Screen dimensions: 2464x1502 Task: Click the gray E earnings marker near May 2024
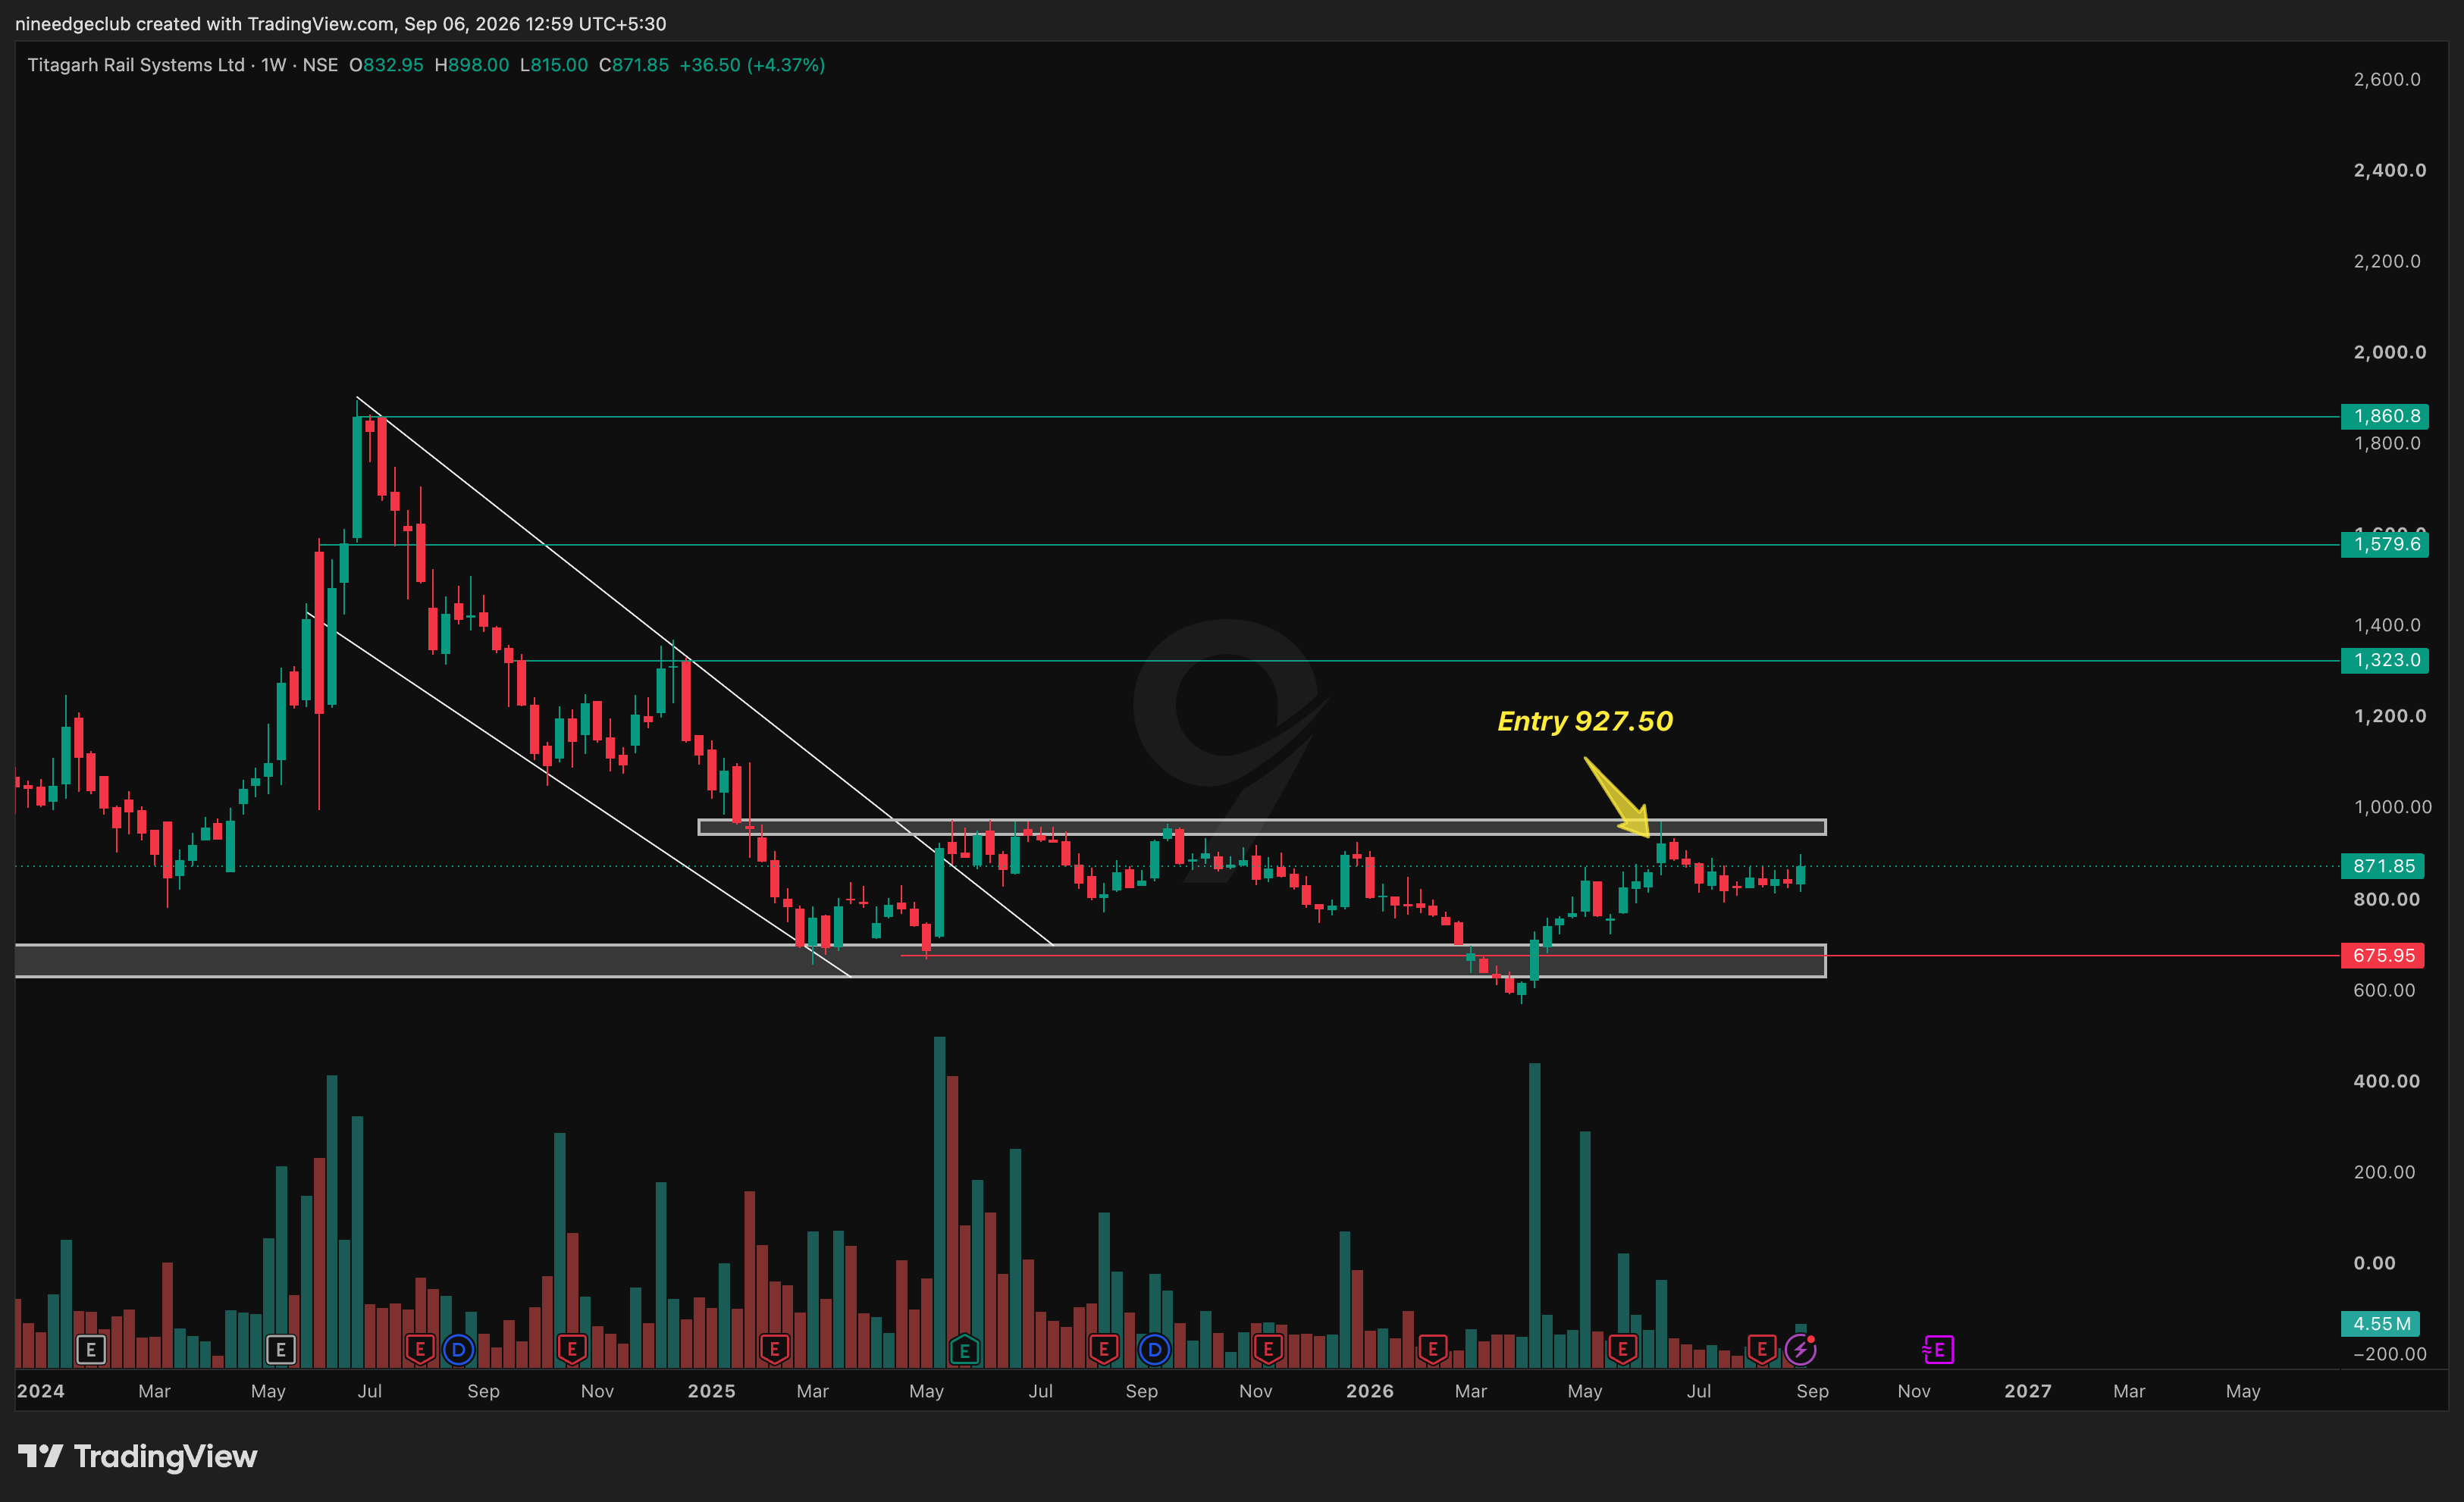pos(281,1350)
